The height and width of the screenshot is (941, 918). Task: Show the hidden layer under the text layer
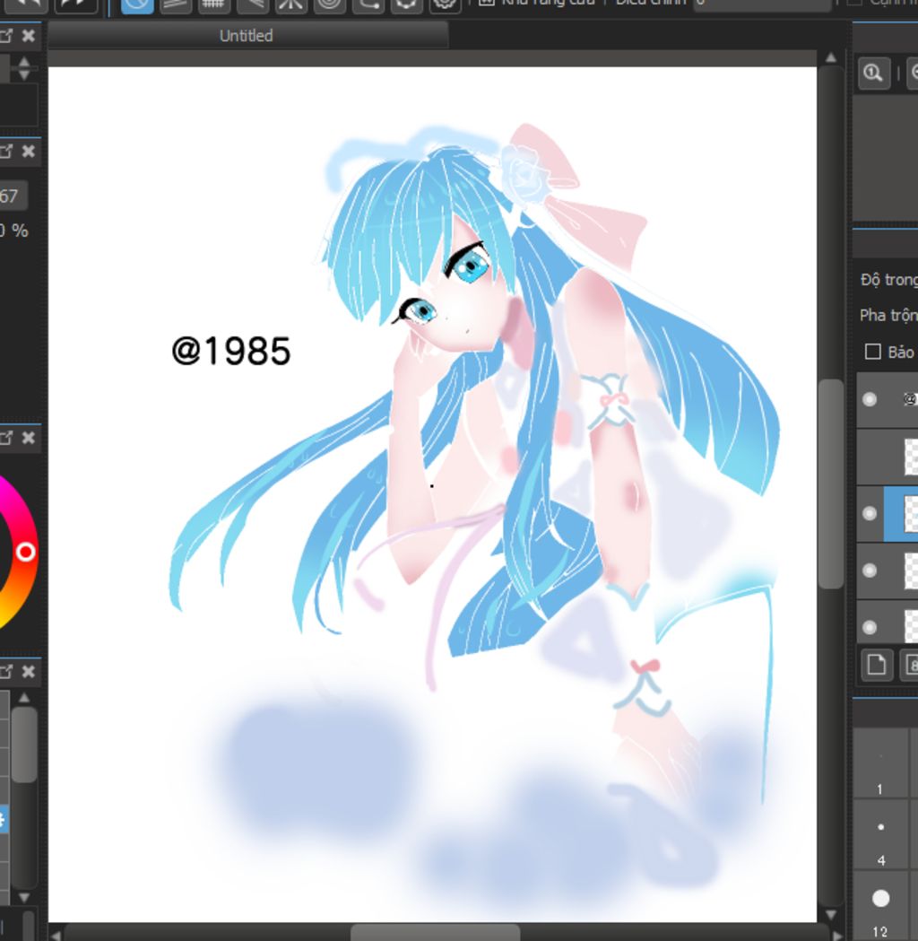tap(870, 457)
